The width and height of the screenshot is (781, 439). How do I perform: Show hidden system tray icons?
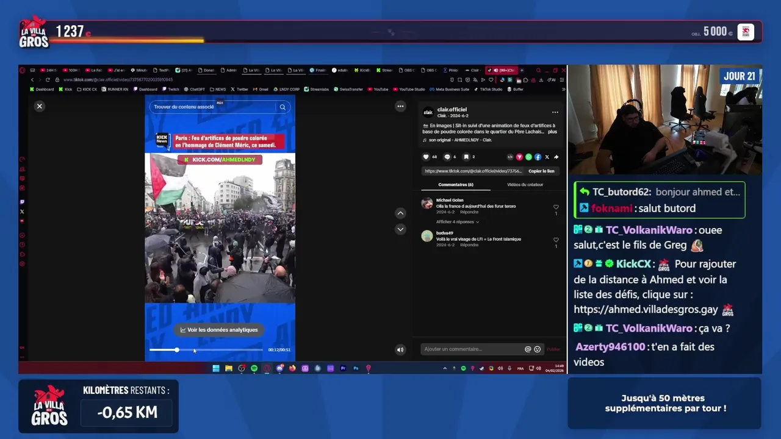click(445, 368)
